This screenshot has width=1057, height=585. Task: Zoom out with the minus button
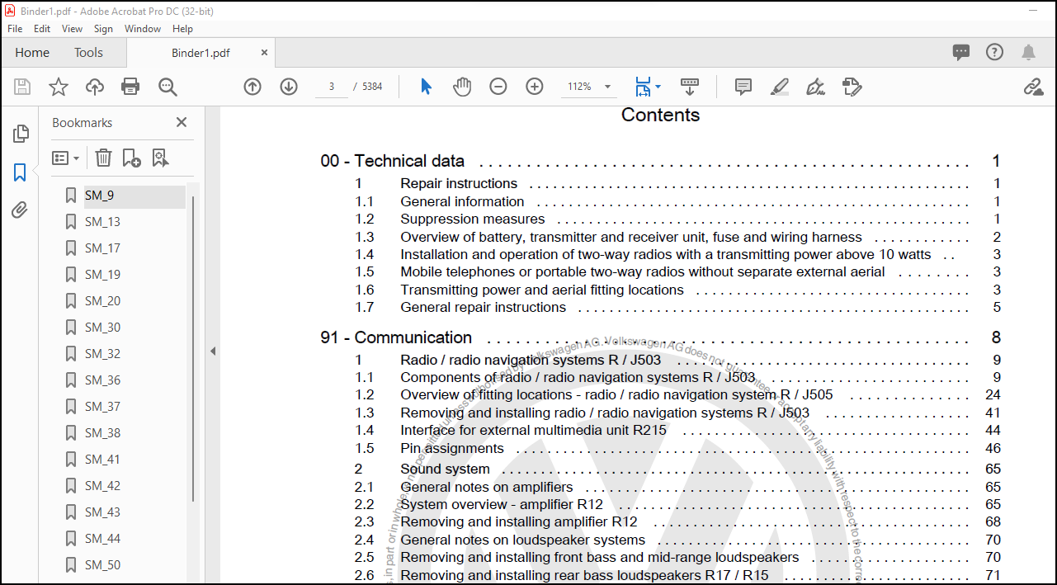498,87
